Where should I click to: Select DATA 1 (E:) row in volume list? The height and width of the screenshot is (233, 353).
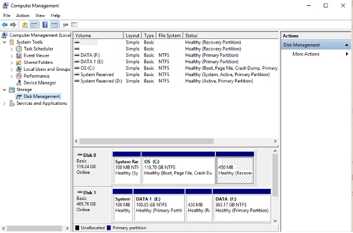pyautogui.click(x=176, y=62)
